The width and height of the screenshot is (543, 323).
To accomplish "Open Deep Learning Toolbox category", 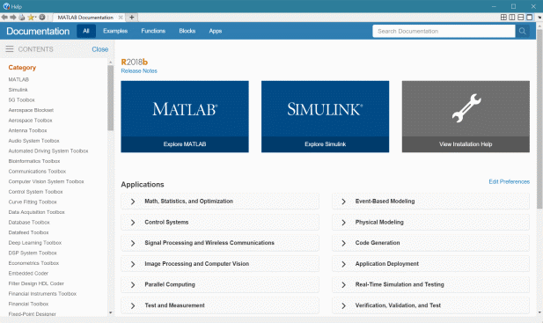I will click(34, 243).
